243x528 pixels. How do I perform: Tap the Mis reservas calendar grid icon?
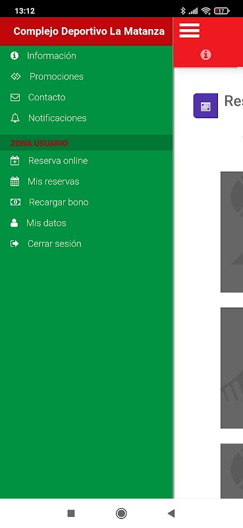coord(14,181)
